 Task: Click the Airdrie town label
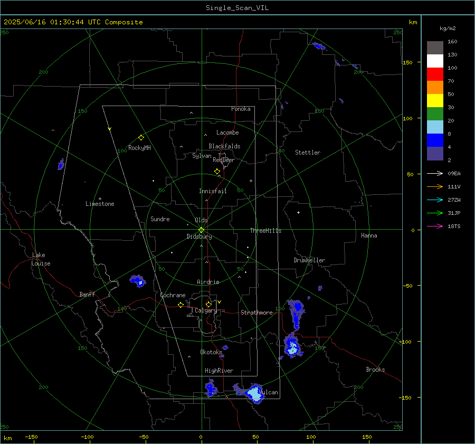pyautogui.click(x=208, y=282)
